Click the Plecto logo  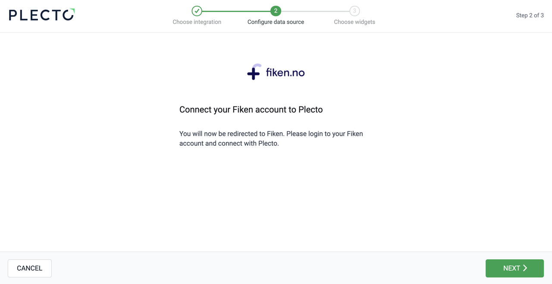point(41,15)
